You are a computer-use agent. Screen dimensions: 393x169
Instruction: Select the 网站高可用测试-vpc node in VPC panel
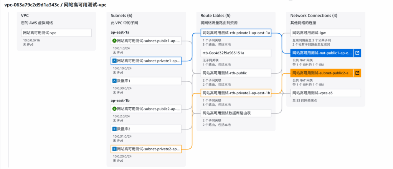coord(56,33)
